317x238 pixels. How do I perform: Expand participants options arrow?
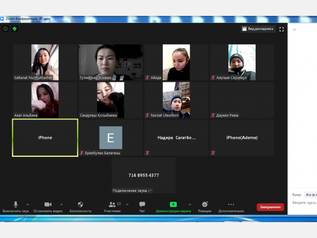[127, 204]
